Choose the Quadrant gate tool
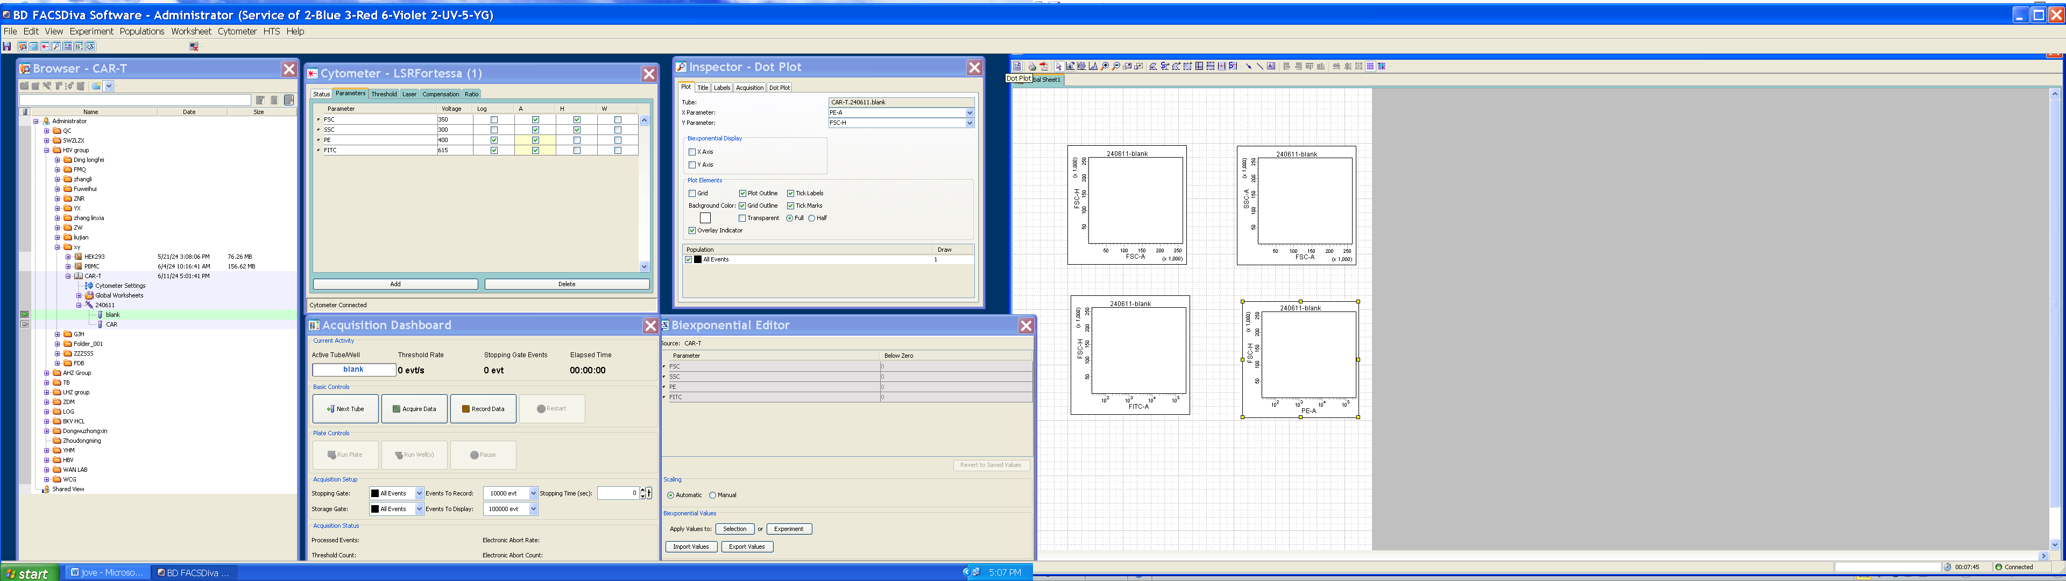This screenshot has width=2066, height=581. (1199, 66)
